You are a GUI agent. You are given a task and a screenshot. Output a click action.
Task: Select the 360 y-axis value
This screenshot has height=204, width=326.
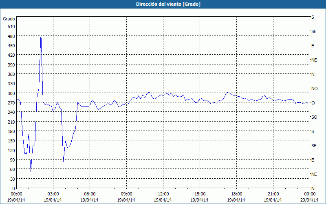pos(11,74)
